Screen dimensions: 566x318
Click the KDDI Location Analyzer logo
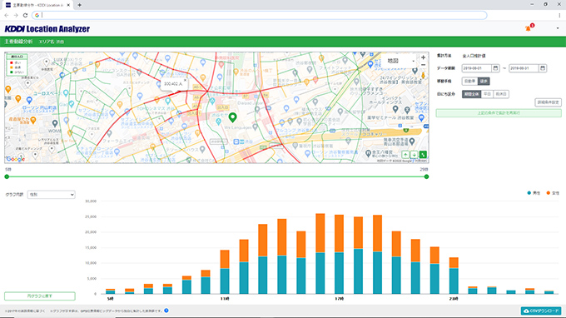(x=47, y=29)
